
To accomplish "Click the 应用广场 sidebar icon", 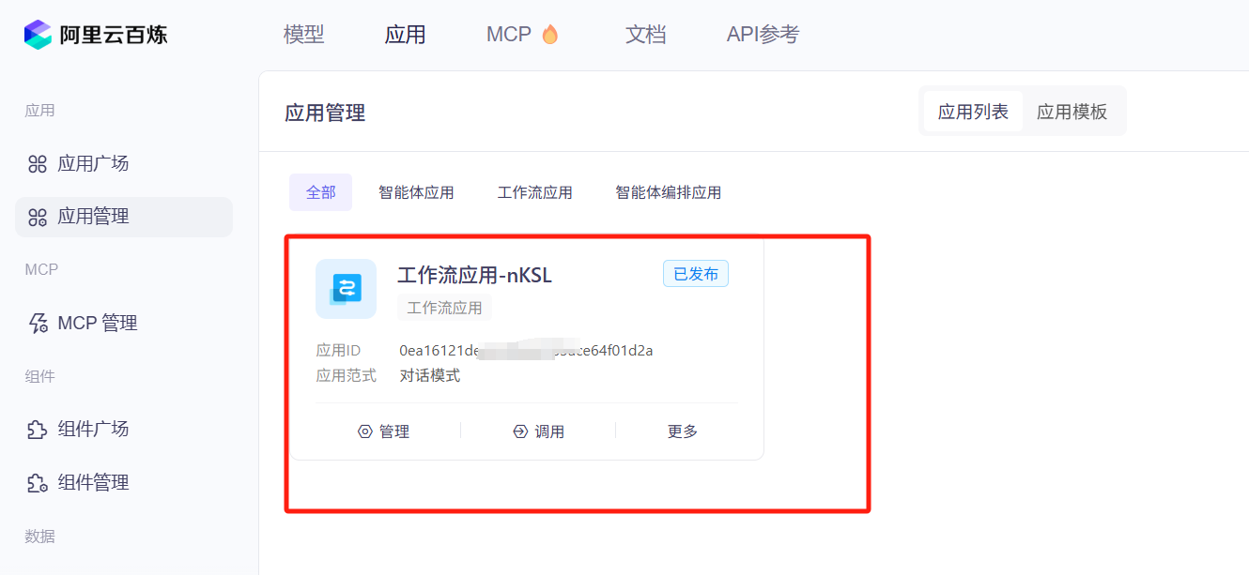I will [x=38, y=164].
